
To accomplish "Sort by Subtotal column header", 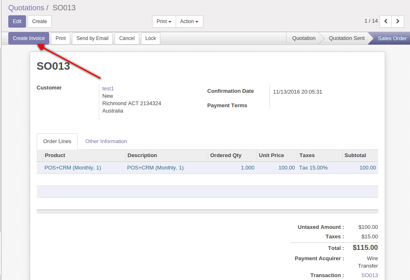I will tap(355, 155).
